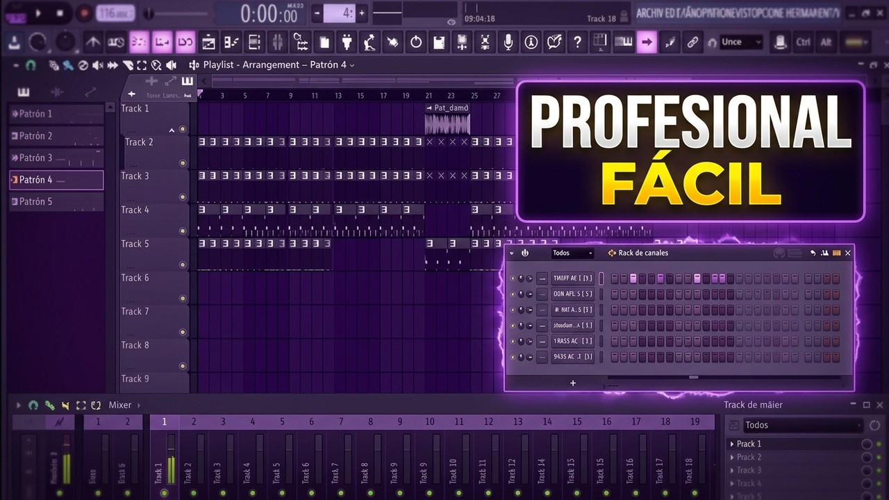Click the info circle icon in toolbar
889x500 pixels.
pos(531,42)
